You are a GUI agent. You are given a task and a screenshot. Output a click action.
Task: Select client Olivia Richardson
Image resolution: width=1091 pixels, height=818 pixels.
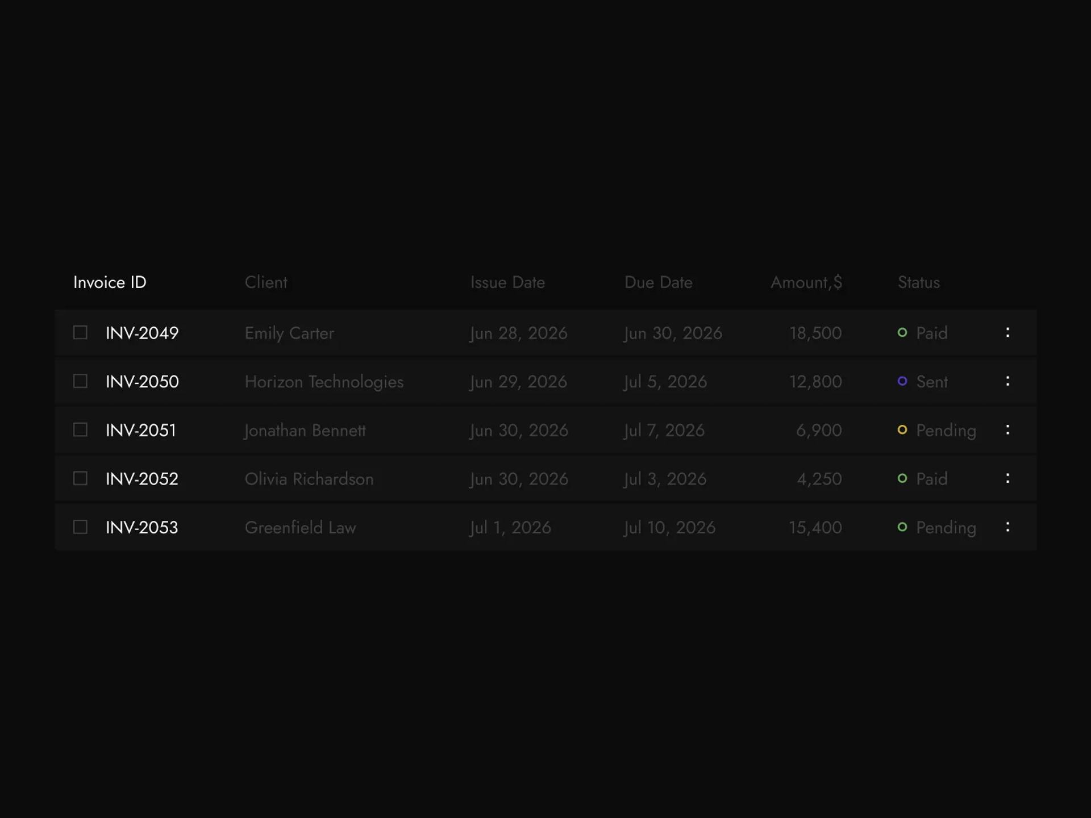coord(309,479)
